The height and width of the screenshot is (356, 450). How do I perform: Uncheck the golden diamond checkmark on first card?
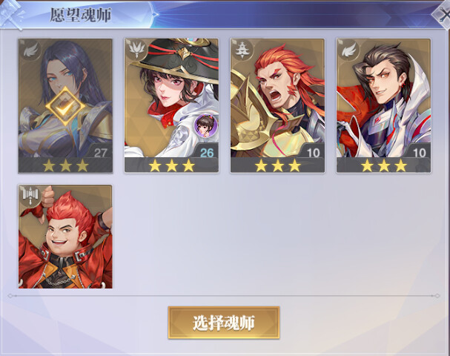65,106
